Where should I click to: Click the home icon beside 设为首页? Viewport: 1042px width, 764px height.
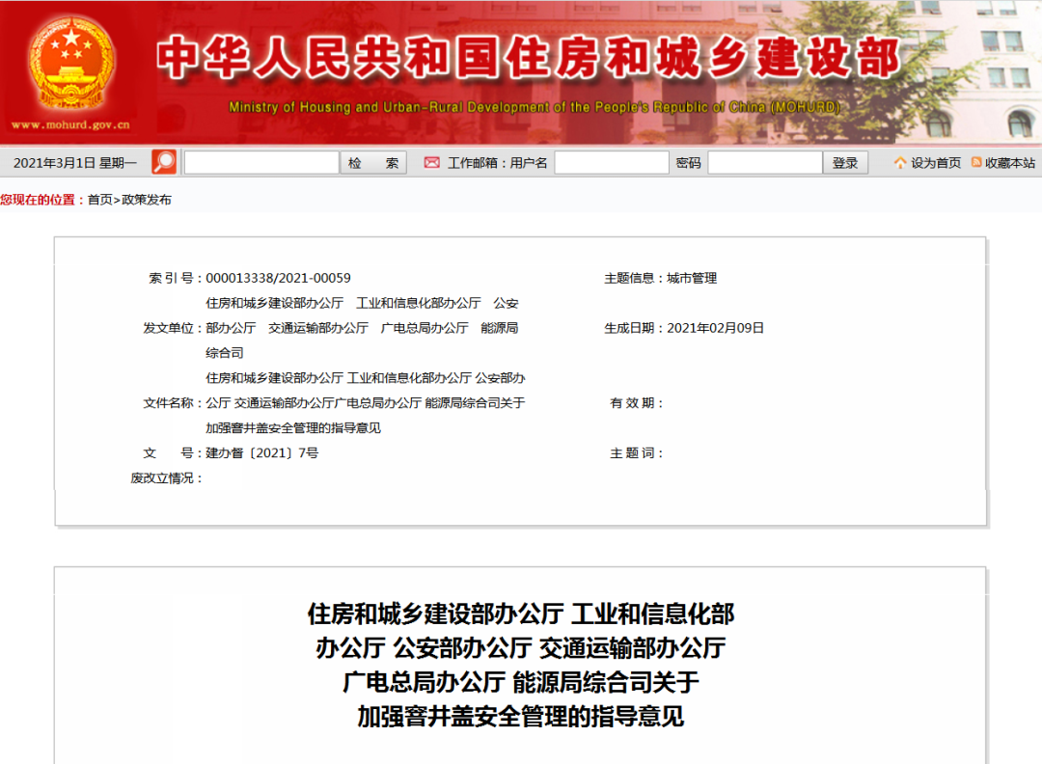click(x=900, y=162)
